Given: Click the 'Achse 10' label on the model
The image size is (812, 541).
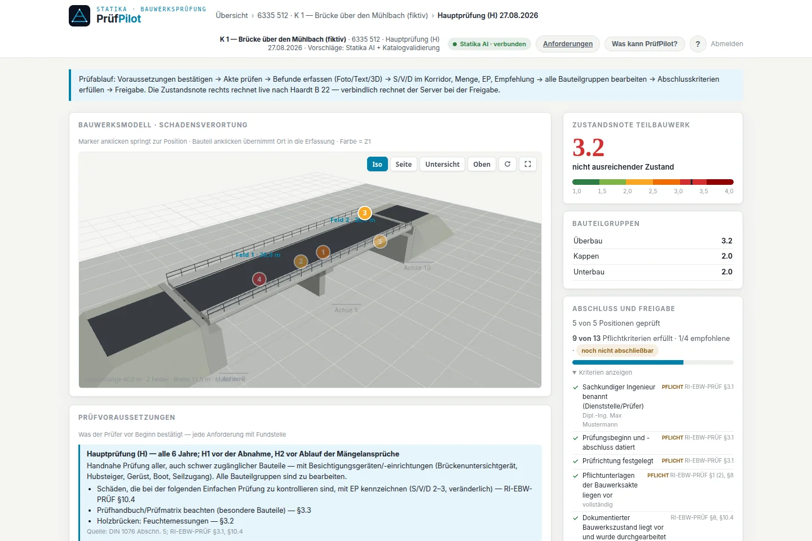Looking at the screenshot, I should click(x=417, y=268).
